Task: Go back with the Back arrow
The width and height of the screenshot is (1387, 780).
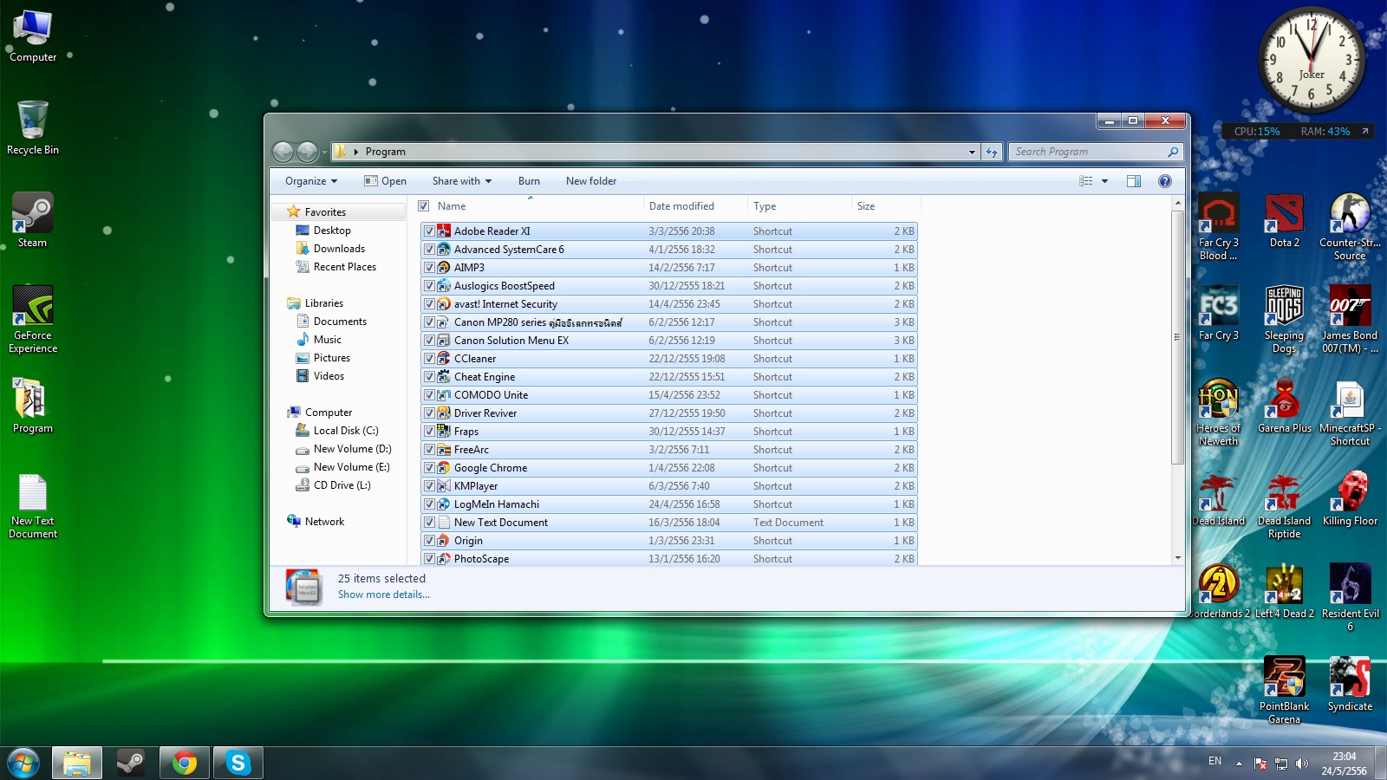Action: pos(283,153)
